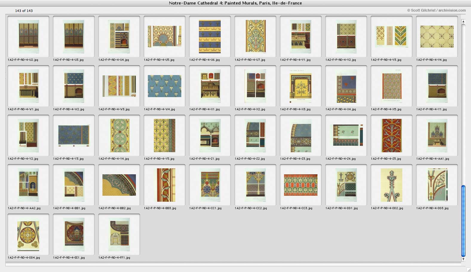The width and height of the screenshot is (471, 272).
Task: Open thumbnail 1A2-F-P-ND-4-U2.jpg
Action: (28, 37)
